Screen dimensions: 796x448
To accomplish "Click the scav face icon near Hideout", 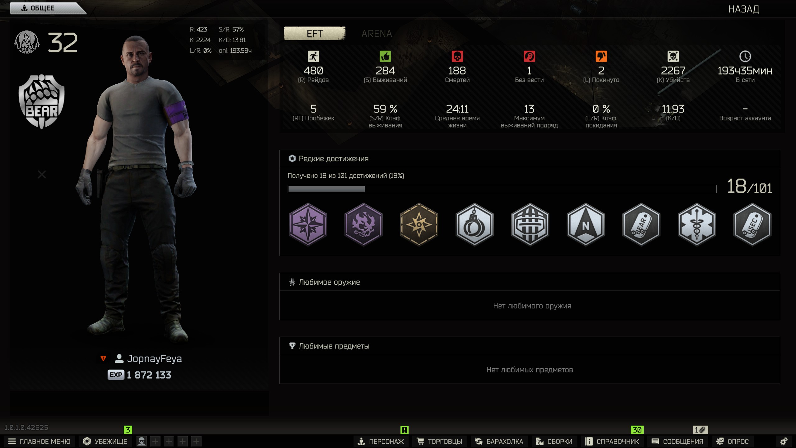I will tap(141, 441).
